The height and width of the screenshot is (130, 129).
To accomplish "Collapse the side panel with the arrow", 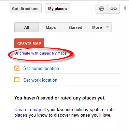I will [x=125, y=8].
